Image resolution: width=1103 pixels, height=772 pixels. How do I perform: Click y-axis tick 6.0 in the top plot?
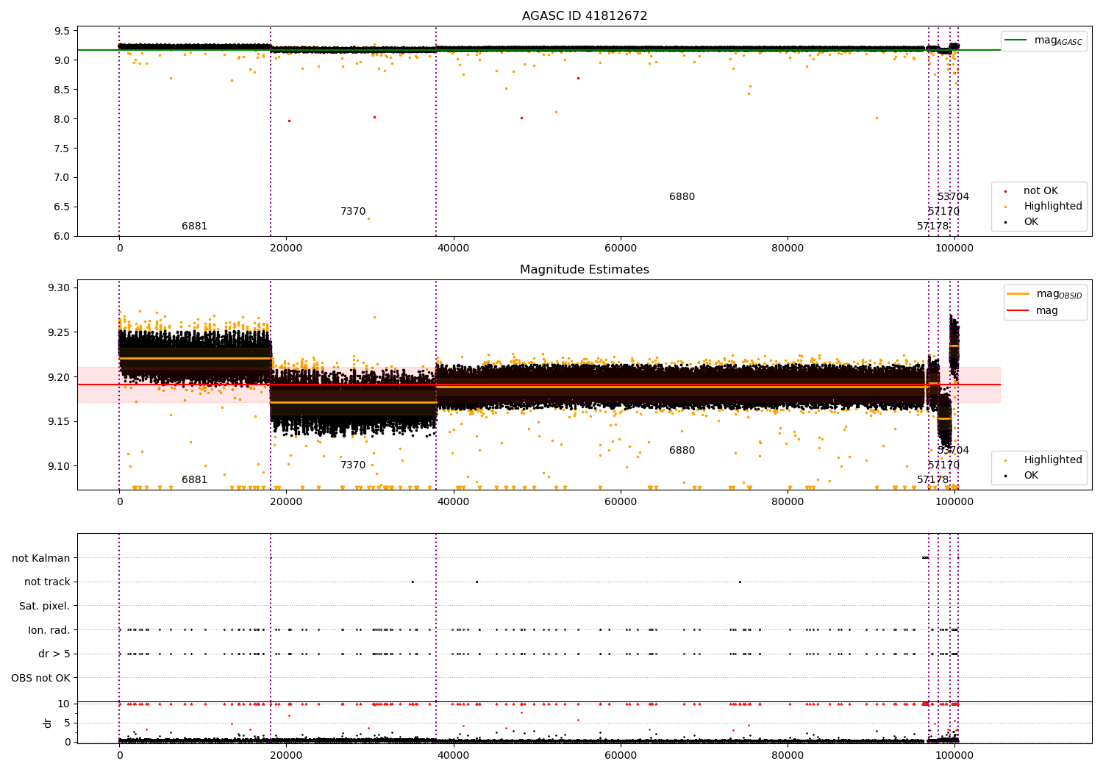63,236
